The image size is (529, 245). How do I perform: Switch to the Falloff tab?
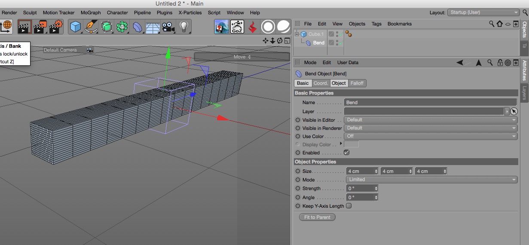pyautogui.click(x=357, y=83)
